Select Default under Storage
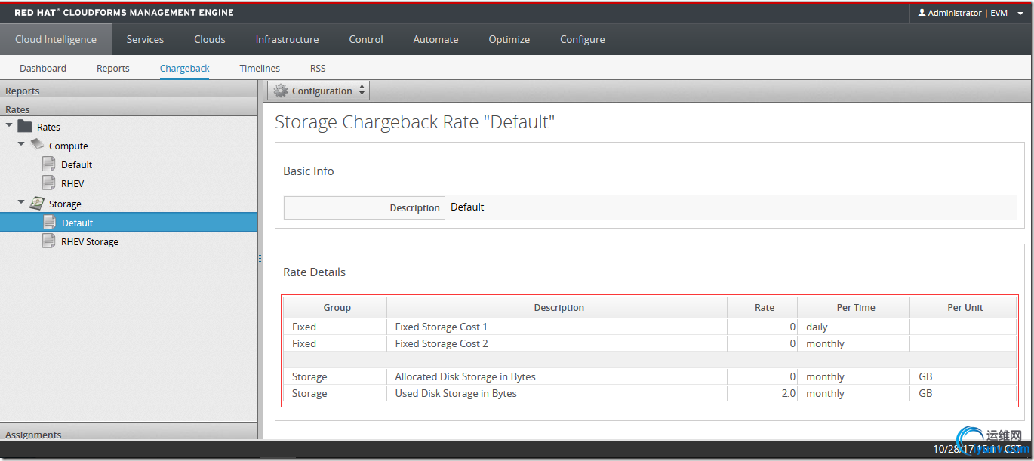The width and height of the screenshot is (1034, 461). coord(78,223)
